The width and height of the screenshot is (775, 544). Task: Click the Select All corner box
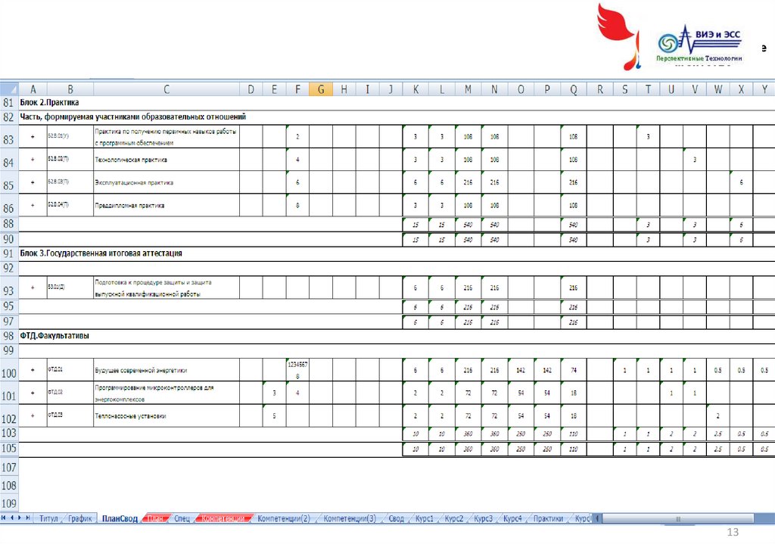pyautogui.click(x=9, y=89)
